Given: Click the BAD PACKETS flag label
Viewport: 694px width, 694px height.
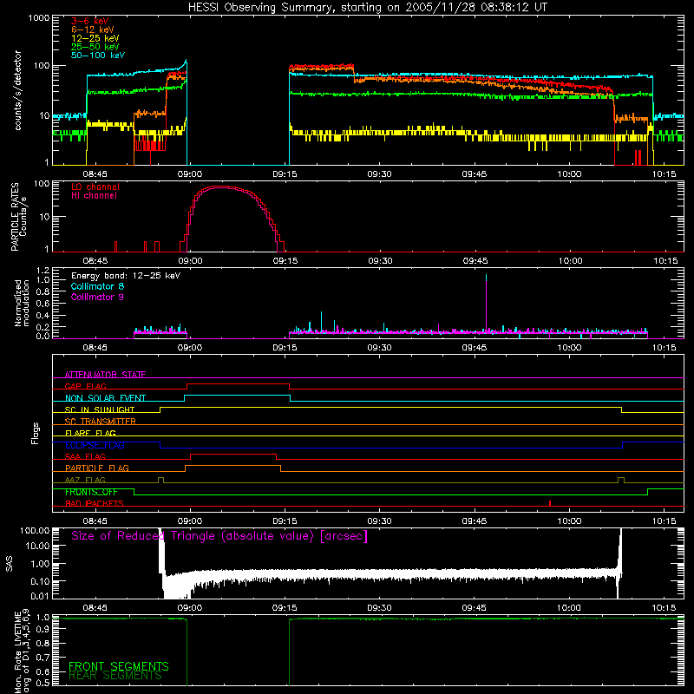Looking at the screenshot, I should point(95,503).
